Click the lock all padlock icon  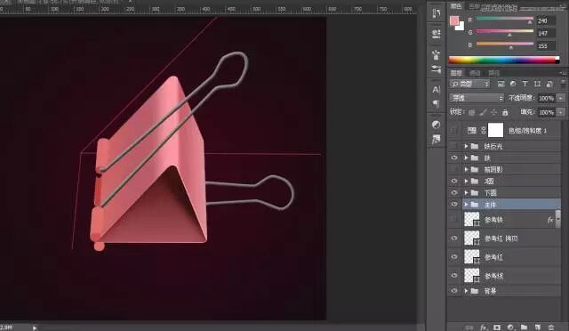(x=505, y=112)
